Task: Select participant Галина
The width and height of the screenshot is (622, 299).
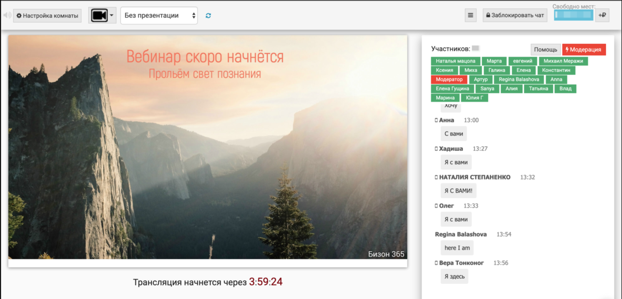Action: tap(496, 70)
